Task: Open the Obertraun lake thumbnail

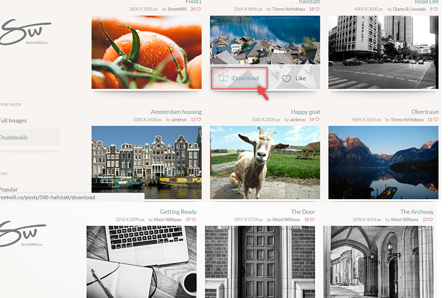Action: pyautogui.click(x=384, y=163)
